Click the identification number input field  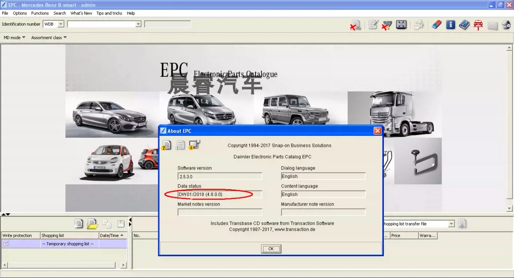pyautogui.click(x=101, y=24)
